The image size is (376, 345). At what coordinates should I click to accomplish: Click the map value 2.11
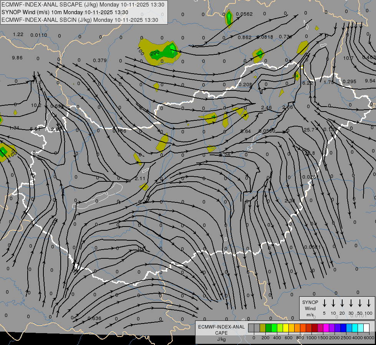[x=140, y=178]
